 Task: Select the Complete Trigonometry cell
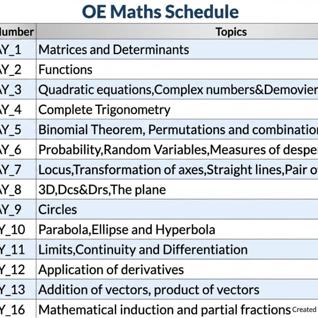[x=105, y=110]
